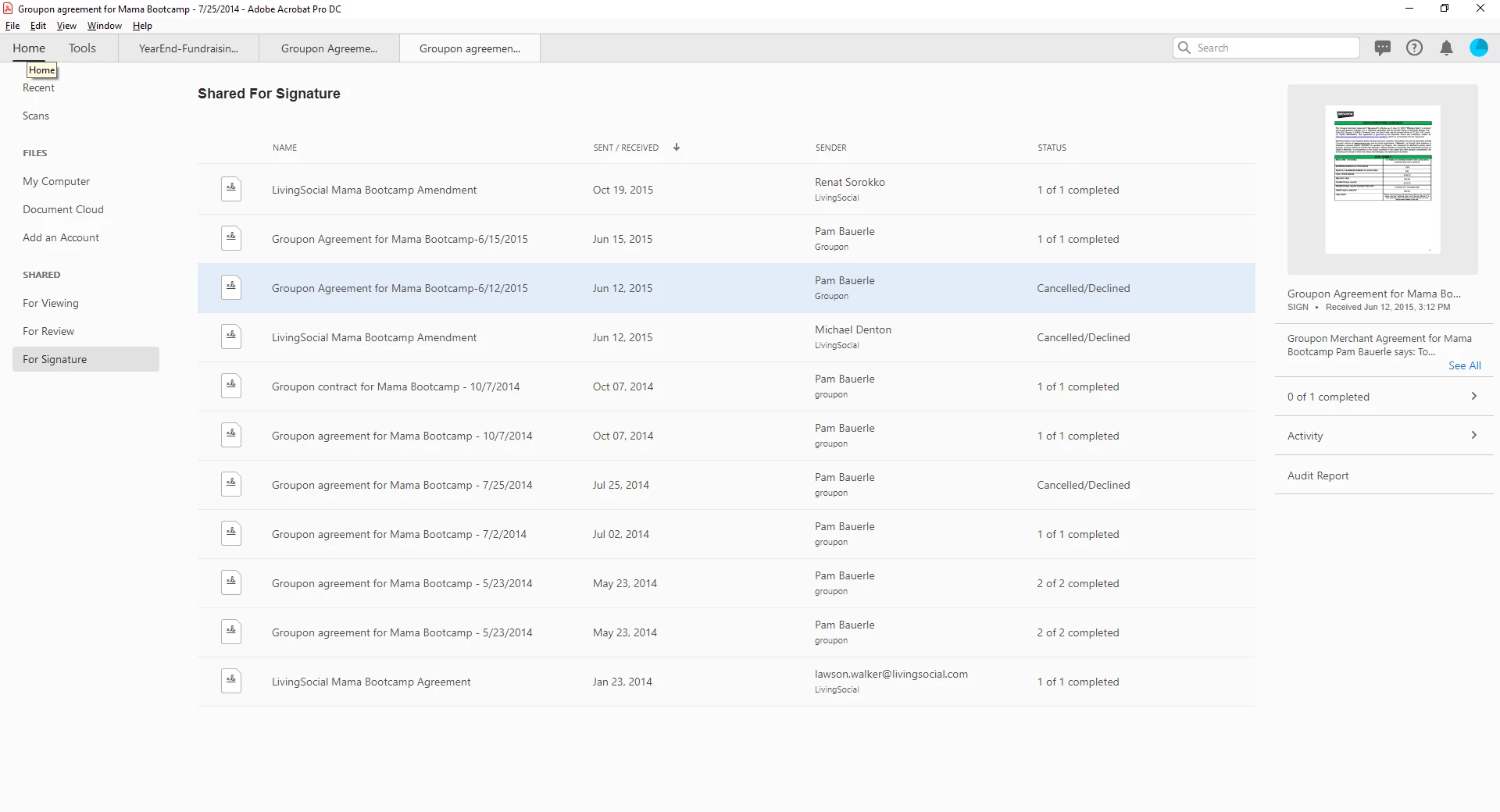Click the Jul 02, 2014 date cell
This screenshot has width=1500, height=812.
(621, 534)
